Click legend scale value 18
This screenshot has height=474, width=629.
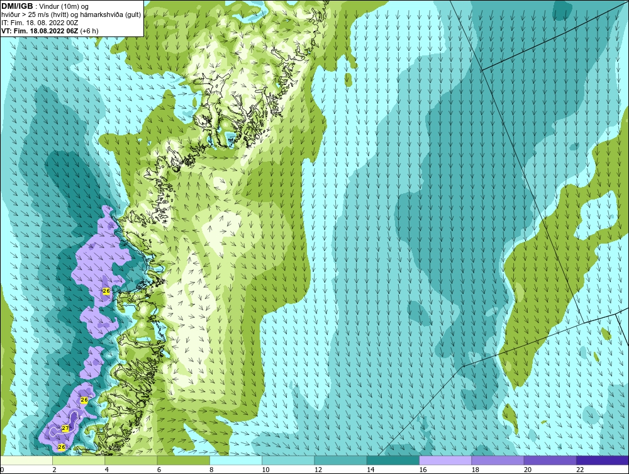click(x=475, y=470)
